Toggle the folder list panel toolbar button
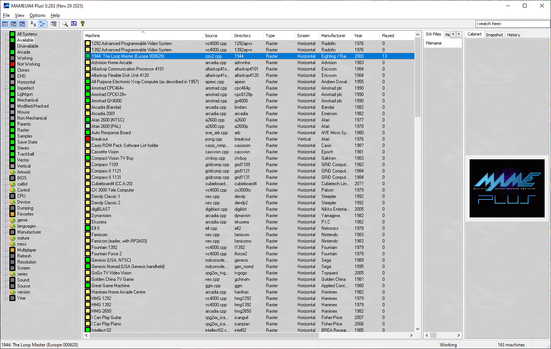 (x=5, y=24)
